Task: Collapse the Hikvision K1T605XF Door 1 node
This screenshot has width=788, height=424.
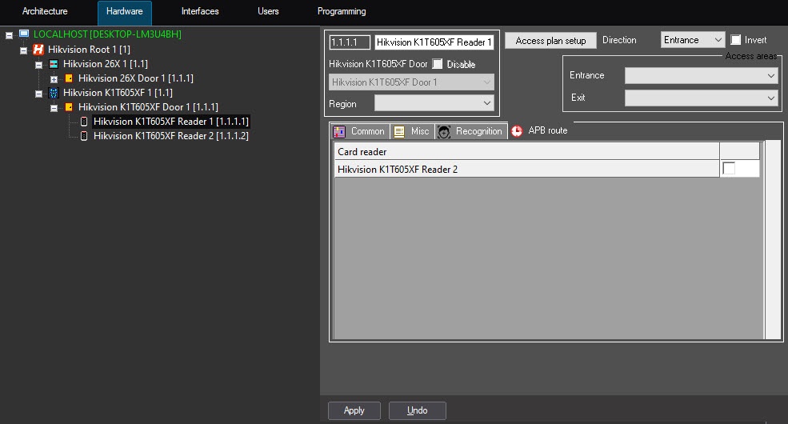Action: (x=54, y=108)
